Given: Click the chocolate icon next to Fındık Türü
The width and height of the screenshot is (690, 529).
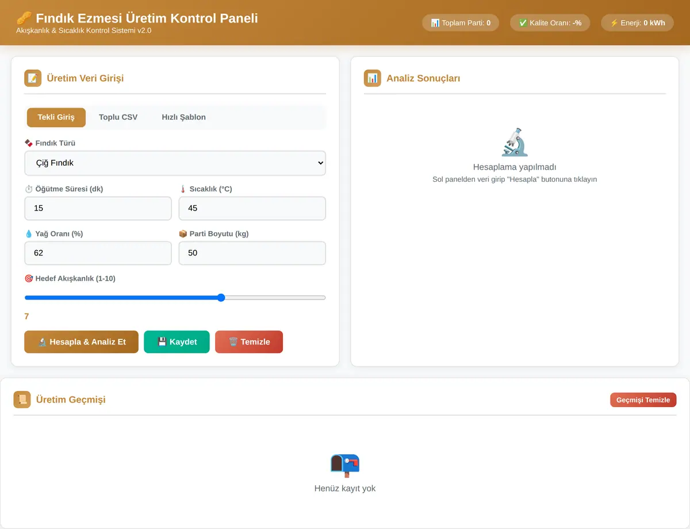Looking at the screenshot, I should [x=29, y=143].
